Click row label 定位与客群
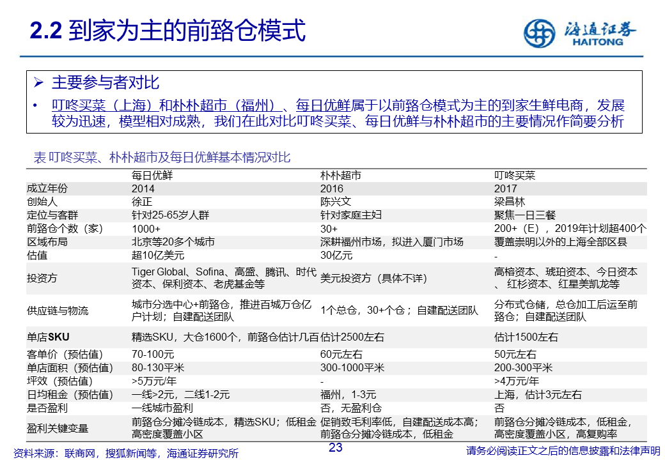Viewport: 665px width, 460px height. point(52,215)
